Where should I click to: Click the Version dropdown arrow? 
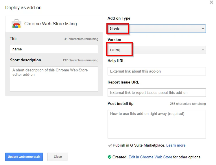point(203,50)
